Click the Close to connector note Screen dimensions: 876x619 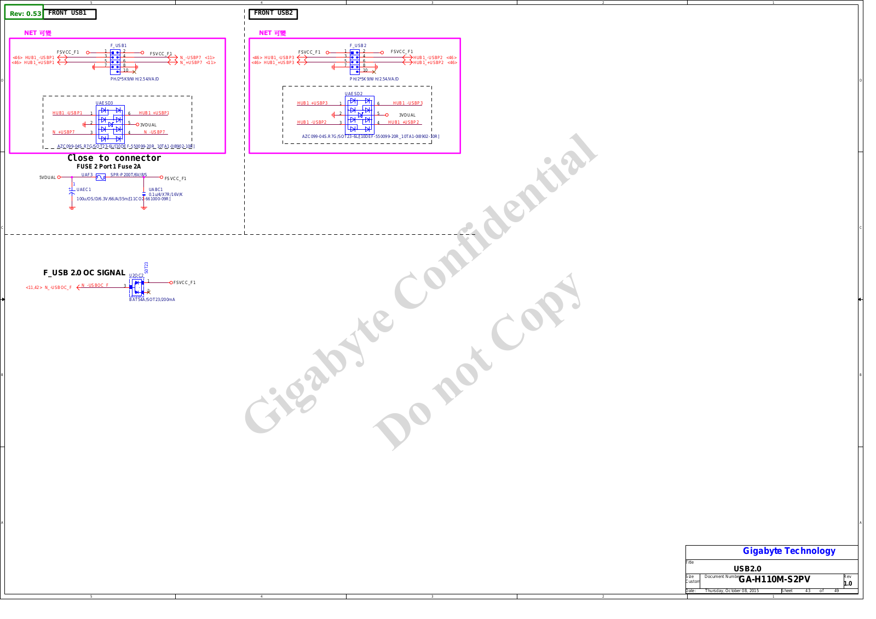coord(114,158)
